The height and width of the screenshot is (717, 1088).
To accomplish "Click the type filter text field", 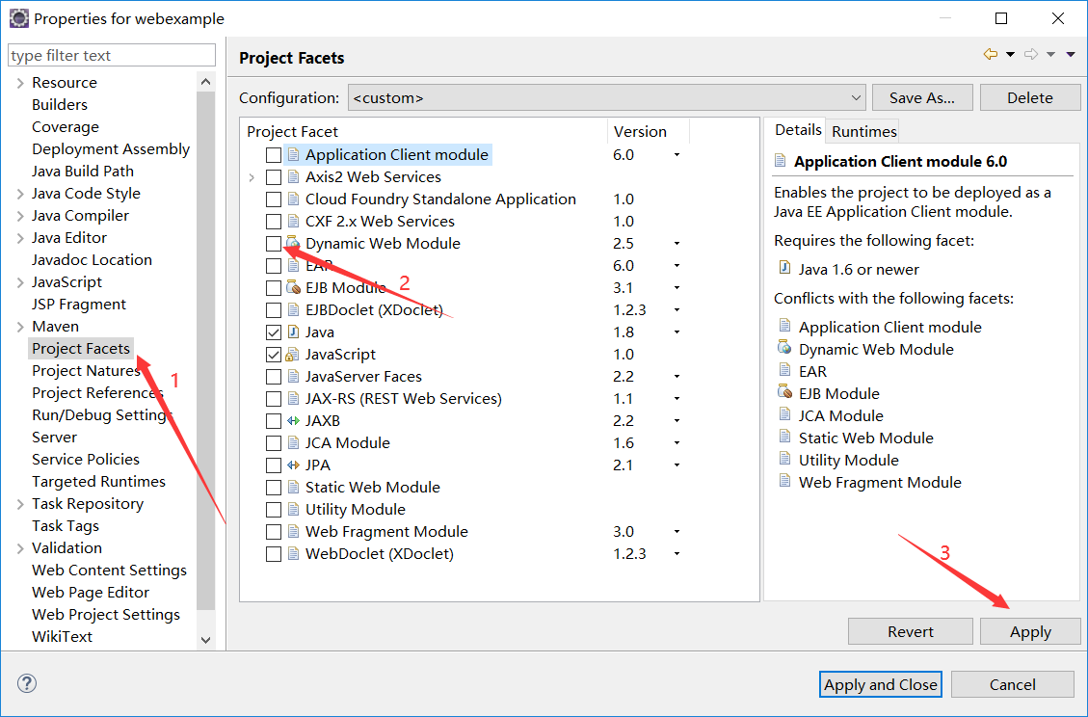I will [x=112, y=56].
